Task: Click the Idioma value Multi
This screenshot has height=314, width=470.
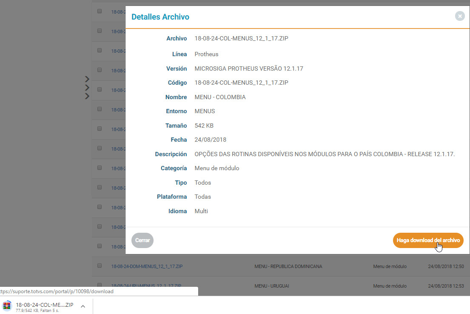Action: tap(201, 211)
